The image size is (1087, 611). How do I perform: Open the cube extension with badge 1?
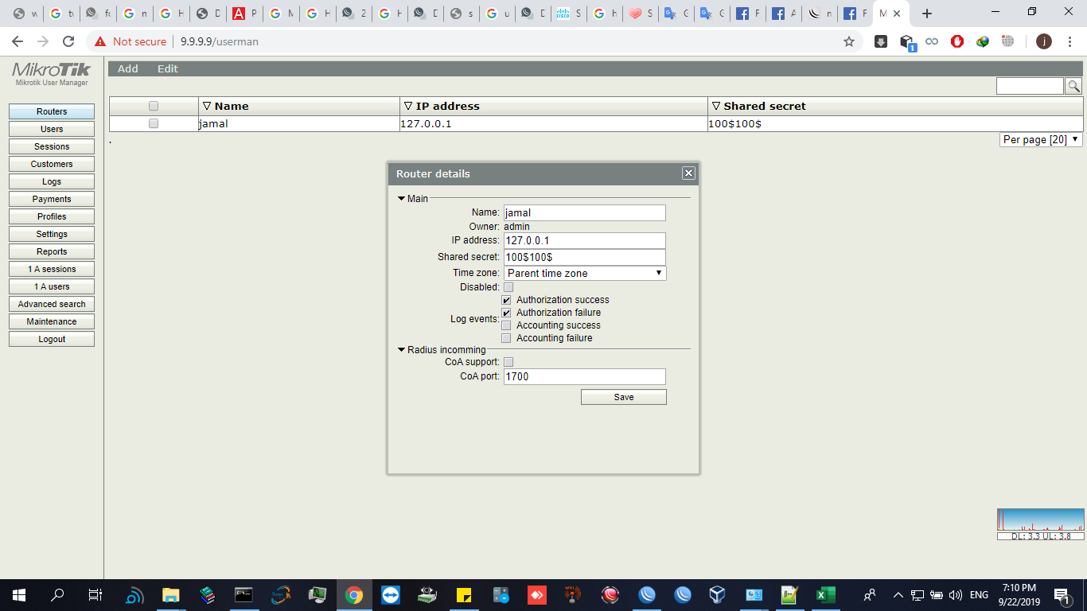click(x=907, y=42)
